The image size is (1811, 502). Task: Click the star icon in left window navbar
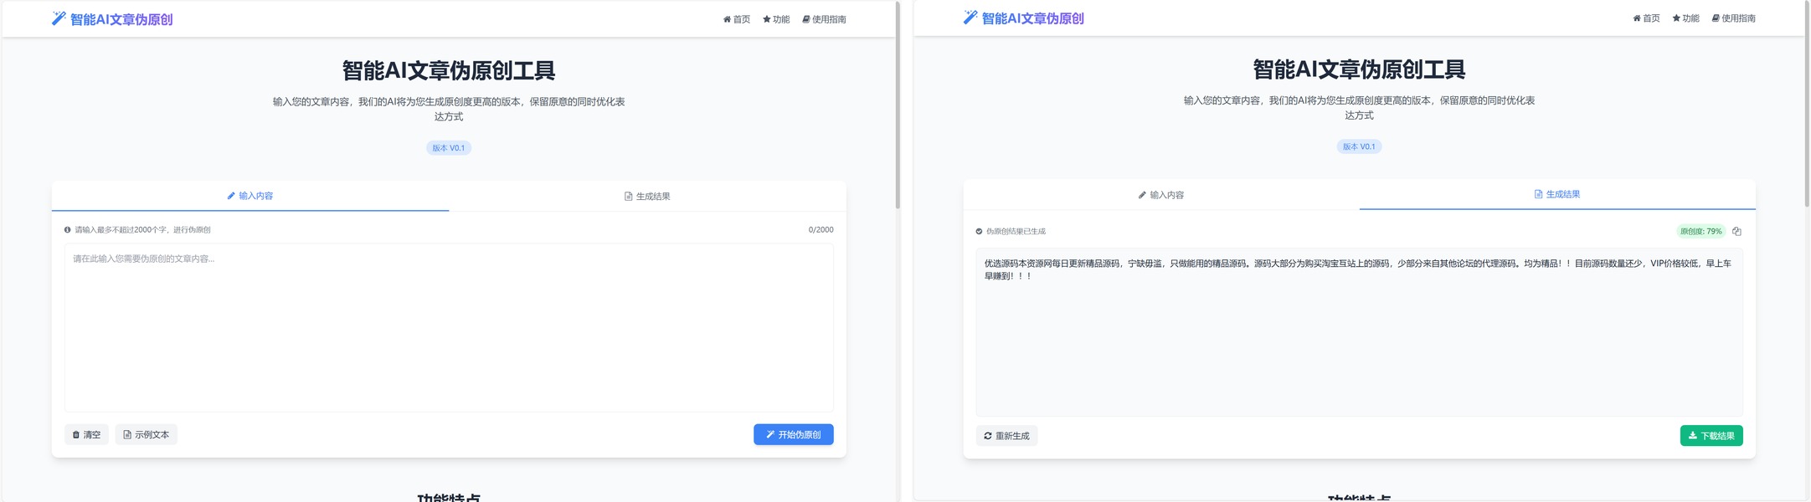[767, 19]
